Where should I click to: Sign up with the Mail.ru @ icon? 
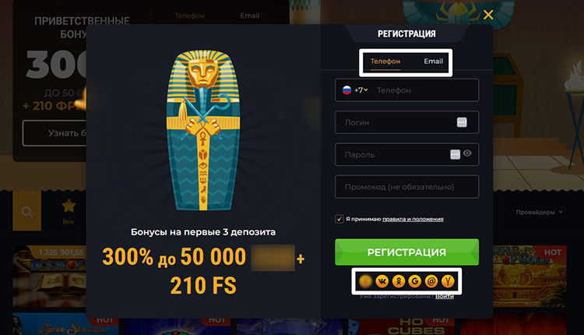431,281
